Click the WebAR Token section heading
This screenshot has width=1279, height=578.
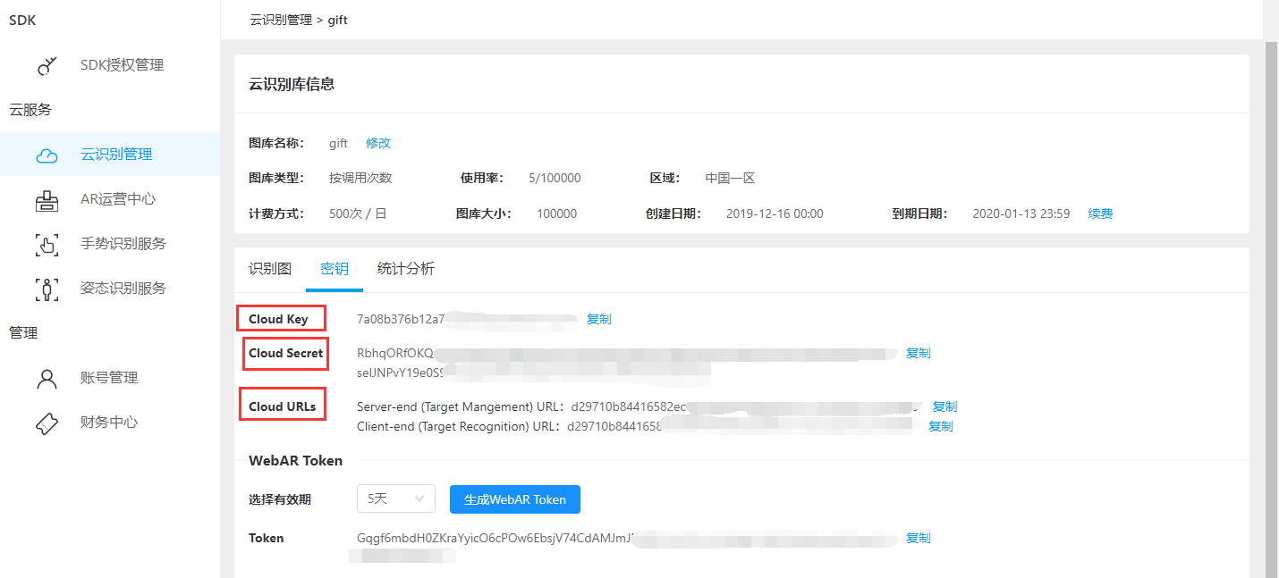295,461
